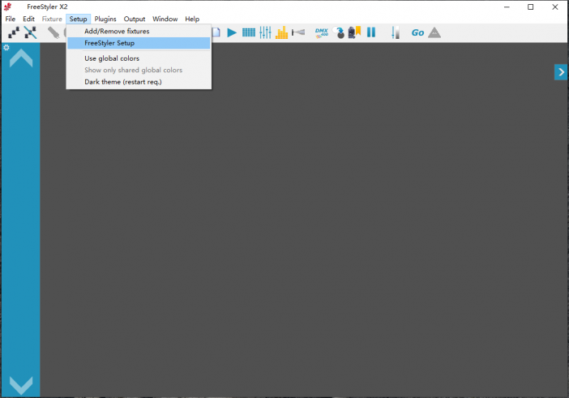Click the crossed-out fixtures toolbar icon
Viewport: 569px width, 398px height.
30,32
